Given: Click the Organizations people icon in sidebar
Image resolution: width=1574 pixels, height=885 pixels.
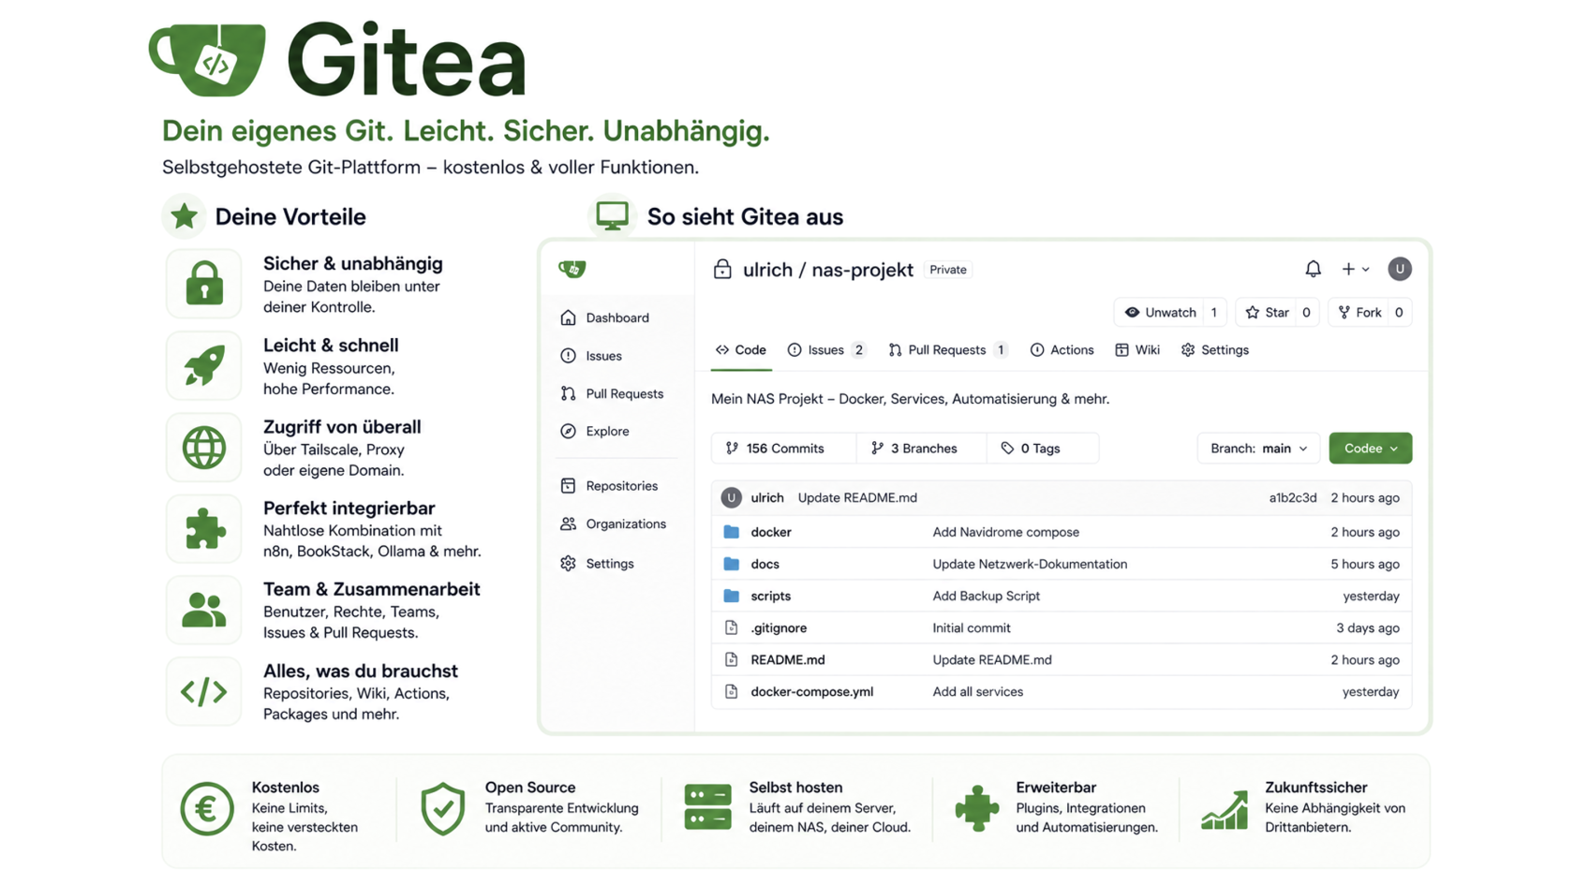Looking at the screenshot, I should click(569, 524).
